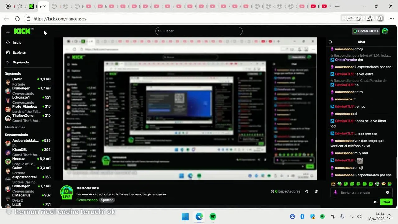Open Microsoft Edge from the taskbar
398x224 pixels.
click(199, 217)
